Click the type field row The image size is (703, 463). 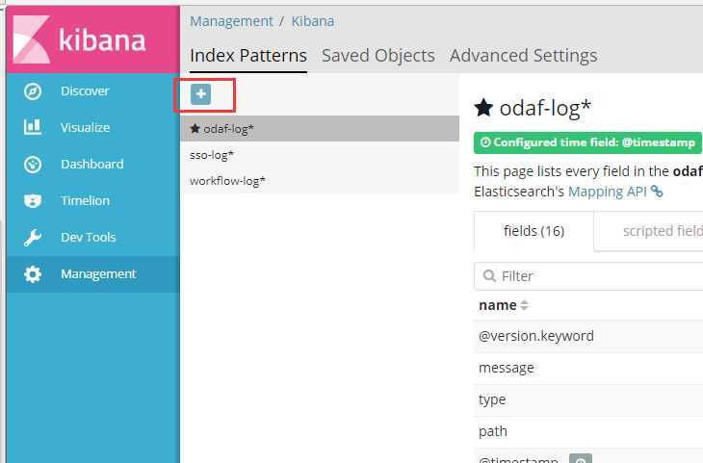pyautogui.click(x=588, y=399)
